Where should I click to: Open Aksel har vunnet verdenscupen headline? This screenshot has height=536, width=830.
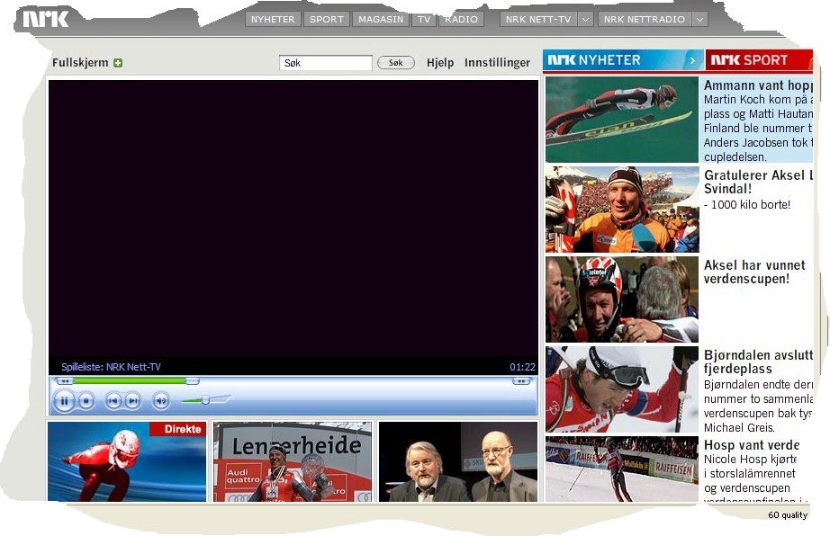point(754,272)
